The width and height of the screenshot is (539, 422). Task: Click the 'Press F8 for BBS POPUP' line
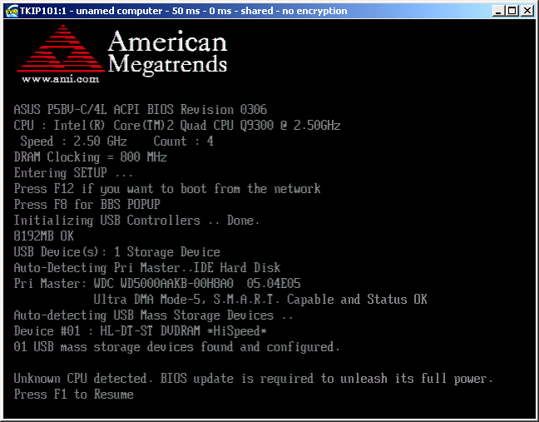tap(87, 204)
